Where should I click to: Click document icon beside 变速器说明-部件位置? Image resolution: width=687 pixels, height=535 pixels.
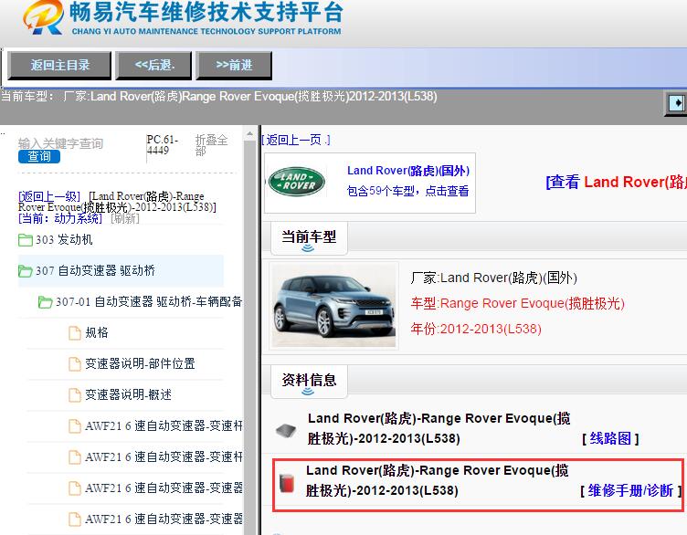pos(75,363)
